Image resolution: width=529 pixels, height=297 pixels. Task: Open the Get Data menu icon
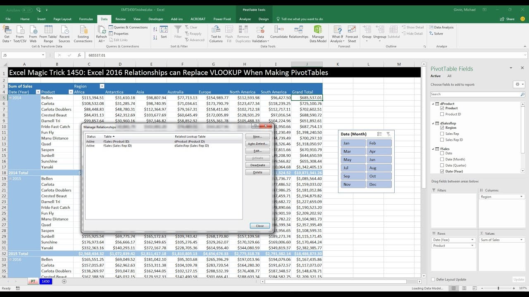pos(7,34)
